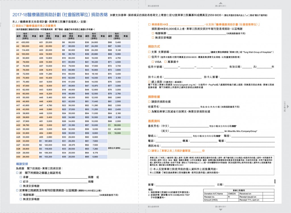
Task: Click the 支票號碼 blank line
Action: pyautogui.click(x=190, y=52)
